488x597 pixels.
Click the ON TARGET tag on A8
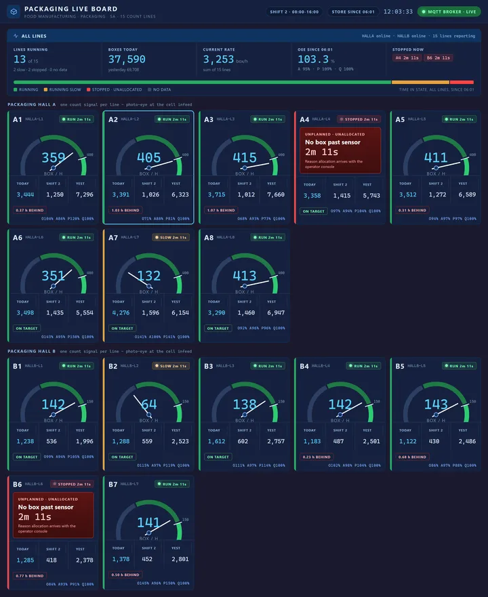(218, 328)
